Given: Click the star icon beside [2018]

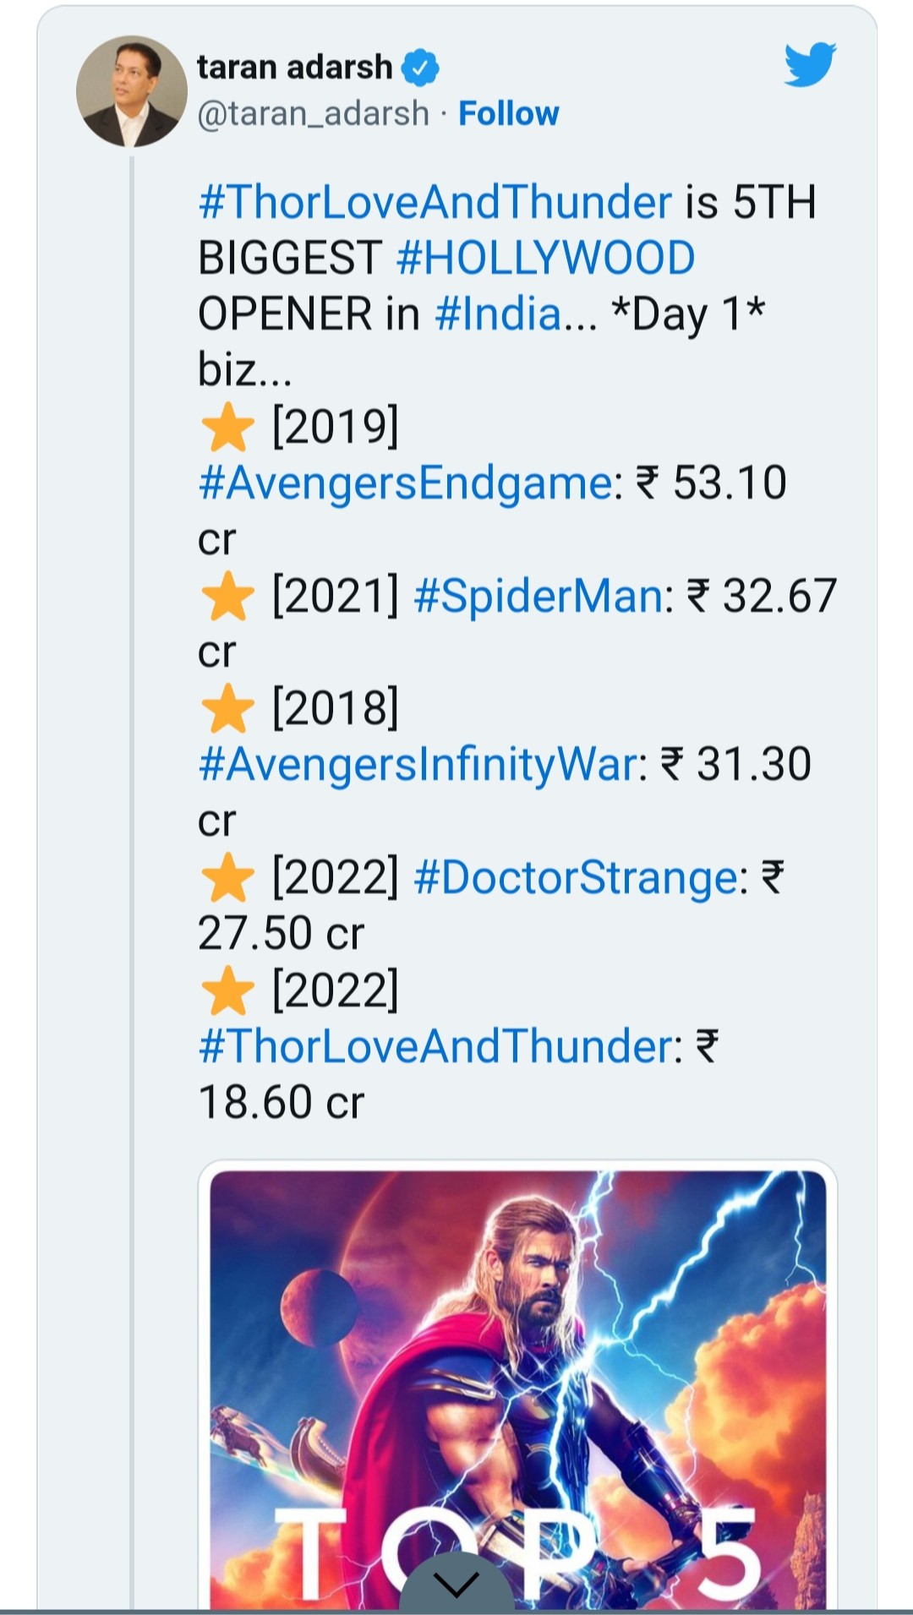Looking at the screenshot, I should [x=227, y=708].
